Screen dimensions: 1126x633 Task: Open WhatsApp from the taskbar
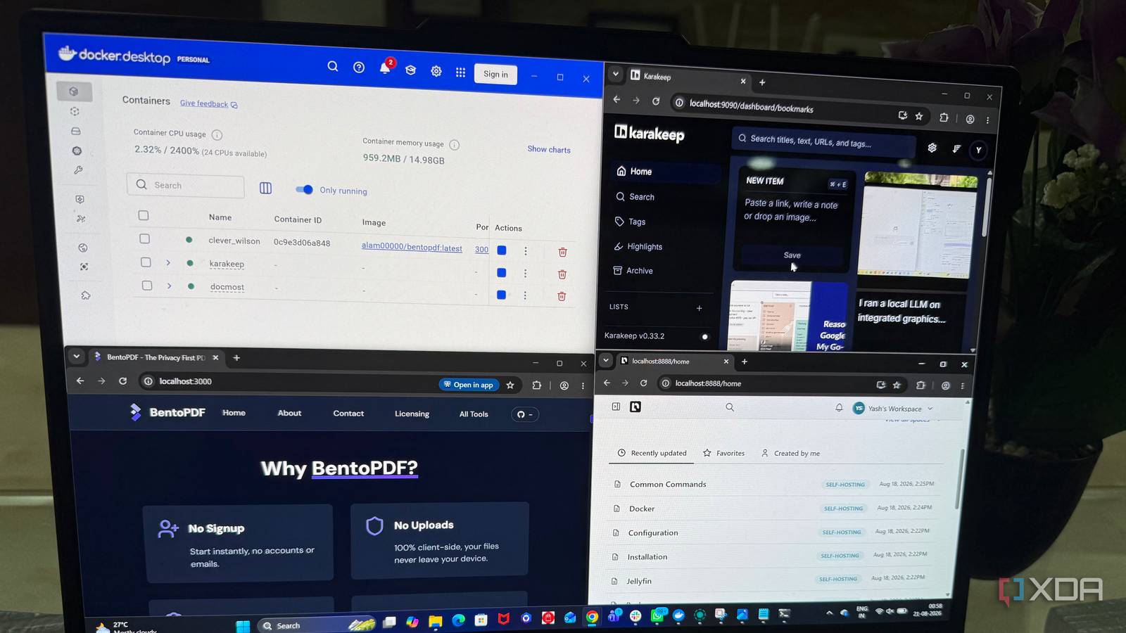(658, 615)
